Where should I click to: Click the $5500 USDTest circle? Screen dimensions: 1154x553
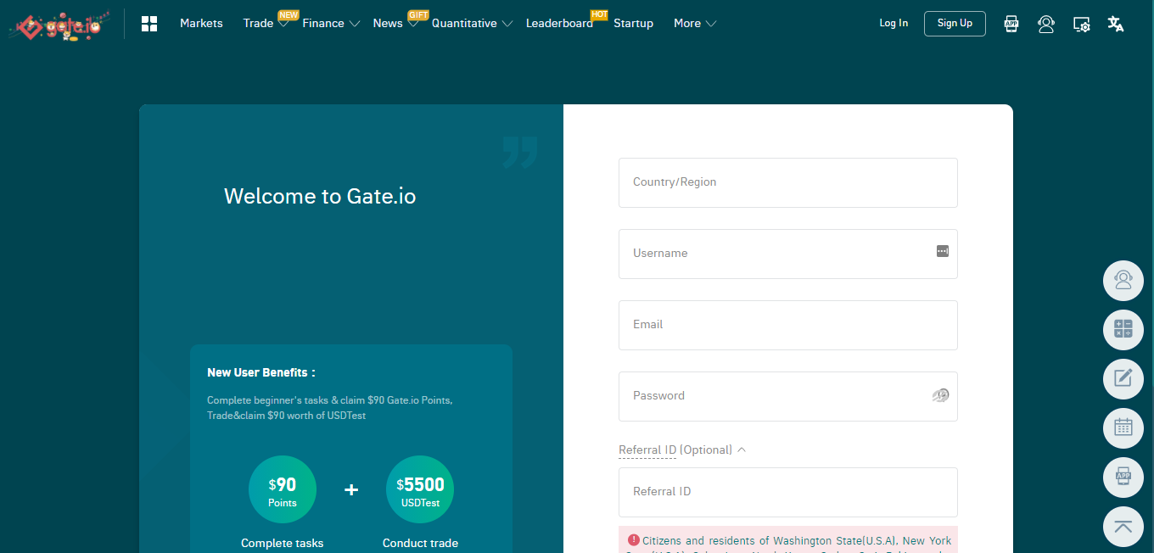point(420,489)
